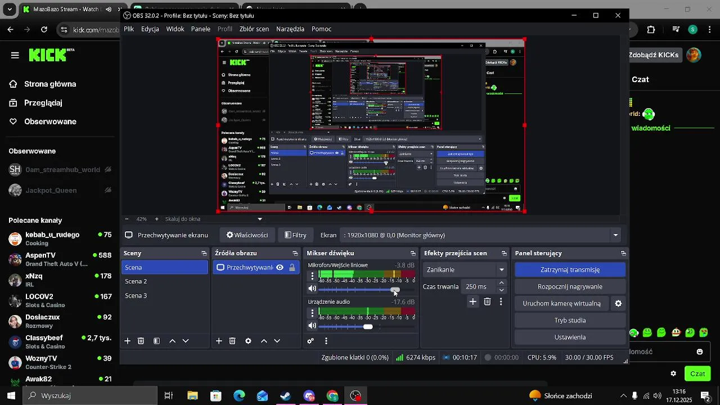Image resolution: width=720 pixels, height=405 pixels.
Task: Toggle lock on Przechwytywanie source
Action: (292, 268)
